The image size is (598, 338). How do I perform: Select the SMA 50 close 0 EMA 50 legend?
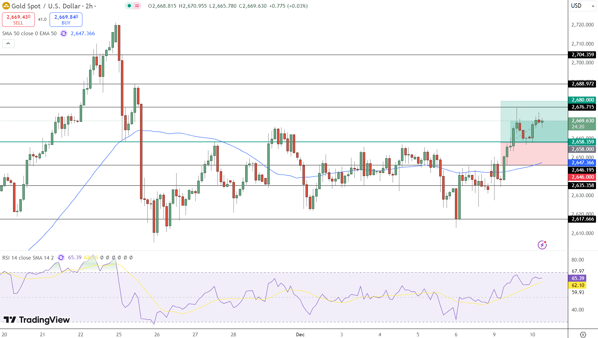[29, 34]
